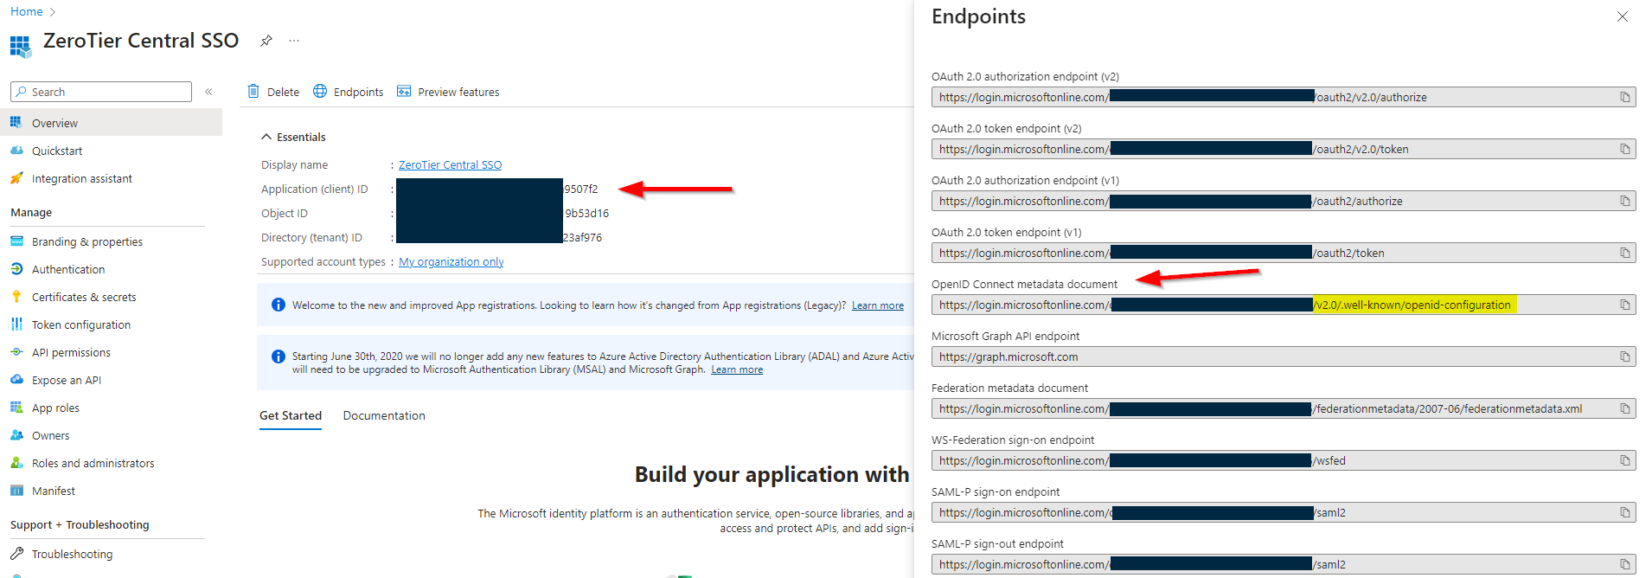1652x578 pixels.
Task: Click My organization only link
Action: pyautogui.click(x=451, y=261)
